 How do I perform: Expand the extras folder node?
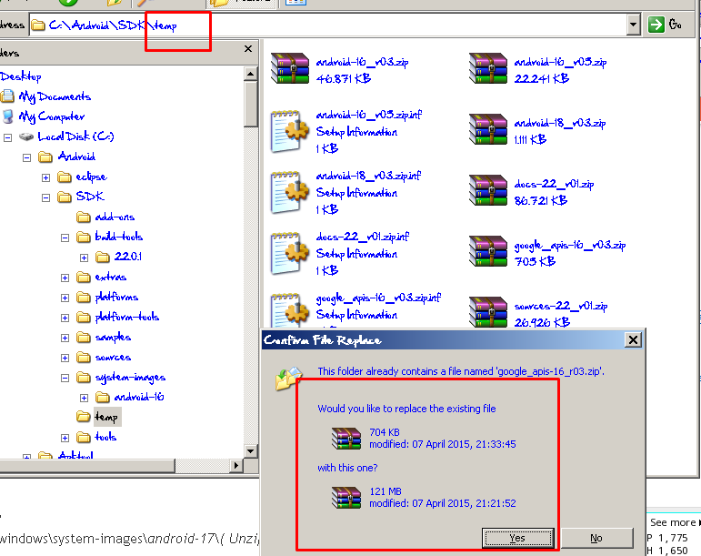pyautogui.click(x=65, y=278)
